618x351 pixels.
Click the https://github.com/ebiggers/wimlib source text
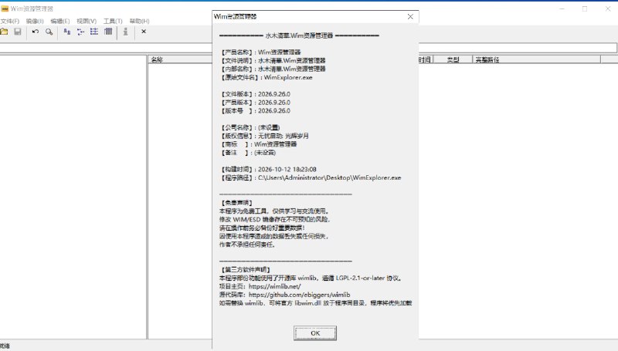click(x=299, y=295)
